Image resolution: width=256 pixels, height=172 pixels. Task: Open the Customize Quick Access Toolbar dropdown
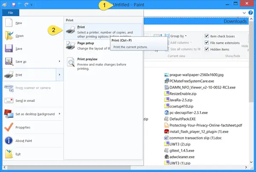pyautogui.click(x=32, y=5)
